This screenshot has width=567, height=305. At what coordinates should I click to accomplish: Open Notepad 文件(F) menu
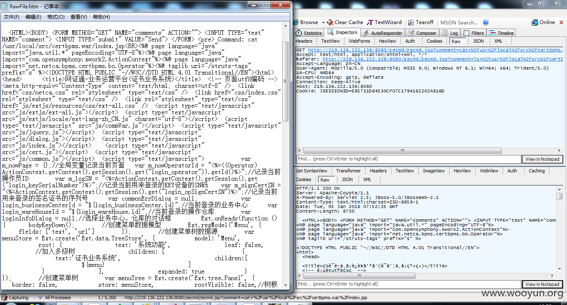(12, 17)
